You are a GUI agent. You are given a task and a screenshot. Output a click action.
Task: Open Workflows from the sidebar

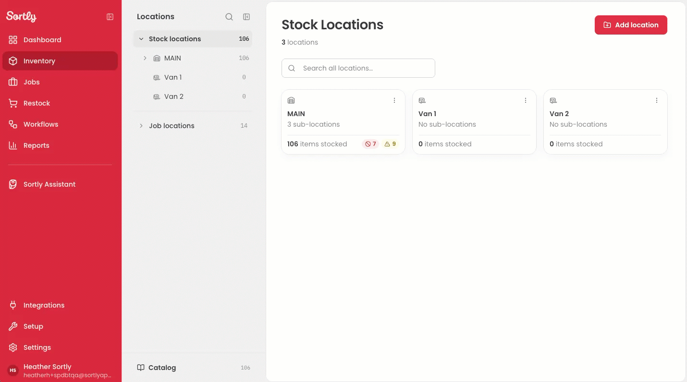pos(60,124)
